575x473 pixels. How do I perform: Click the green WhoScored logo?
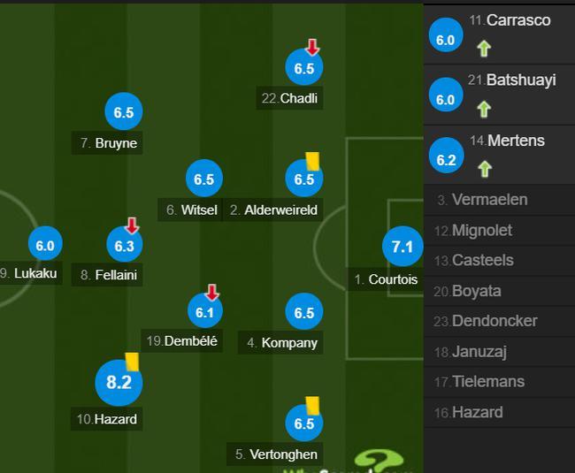[x=379, y=462]
